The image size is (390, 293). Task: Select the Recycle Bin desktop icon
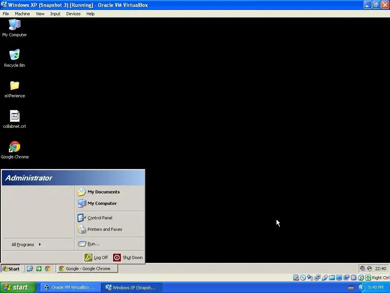(x=14, y=58)
